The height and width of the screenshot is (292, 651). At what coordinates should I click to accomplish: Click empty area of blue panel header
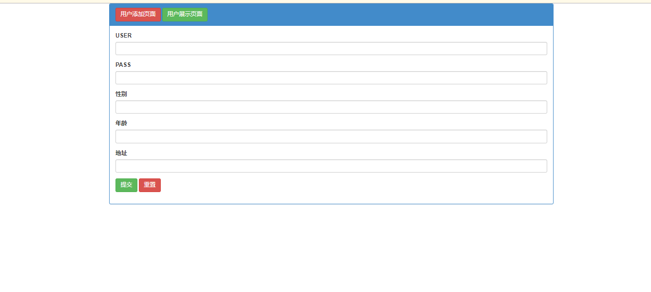(x=380, y=15)
